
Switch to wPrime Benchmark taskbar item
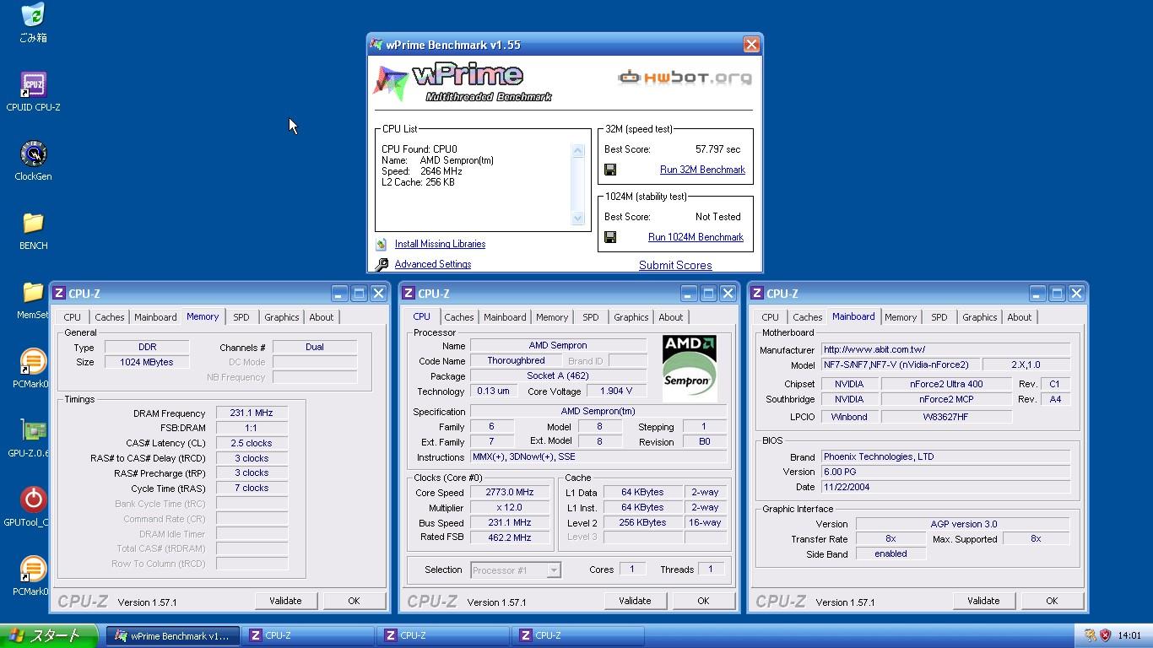174,636
